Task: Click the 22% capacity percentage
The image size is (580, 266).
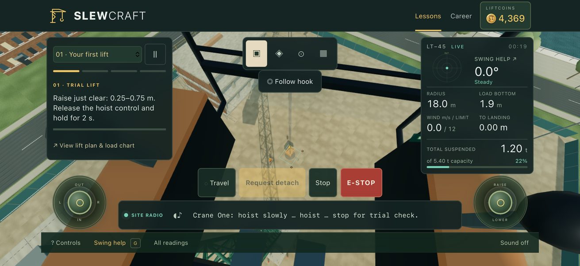Action: [521, 161]
